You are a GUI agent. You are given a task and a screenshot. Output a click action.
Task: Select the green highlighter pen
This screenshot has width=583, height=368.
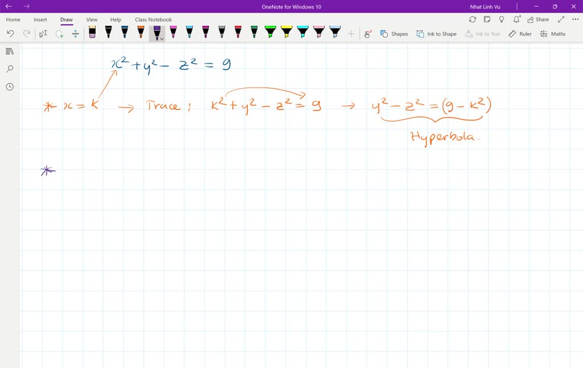pyautogui.click(x=270, y=33)
